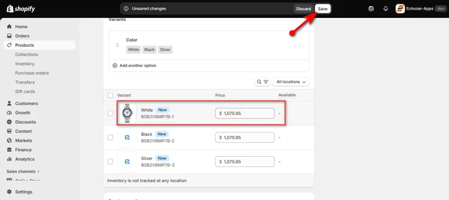Select Products in the sidebar

click(x=39, y=45)
